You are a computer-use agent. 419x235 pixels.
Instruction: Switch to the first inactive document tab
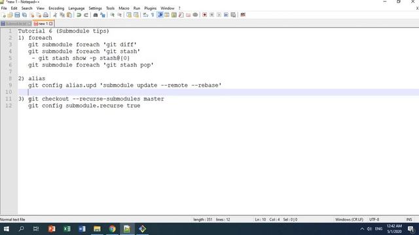pos(16,23)
